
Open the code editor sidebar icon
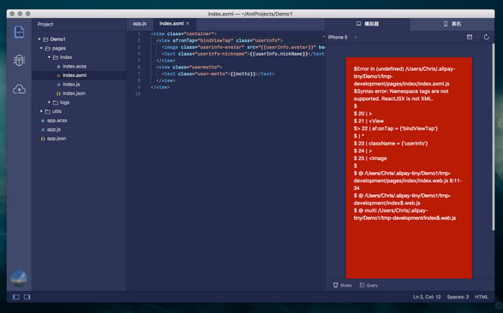coord(19,32)
